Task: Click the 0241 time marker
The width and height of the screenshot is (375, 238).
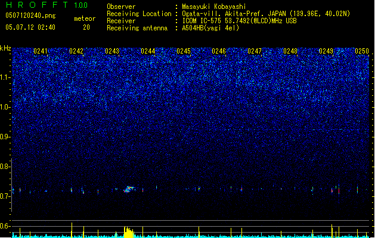Action: 41,51
